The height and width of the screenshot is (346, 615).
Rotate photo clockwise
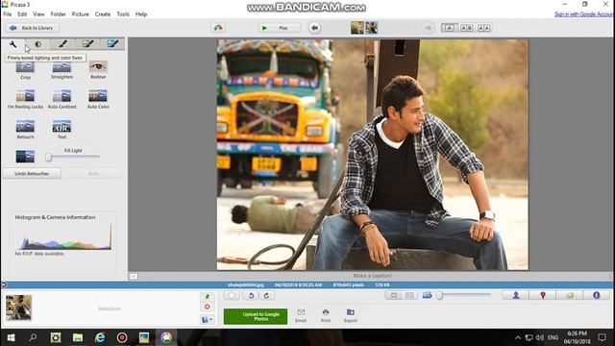[x=267, y=295]
